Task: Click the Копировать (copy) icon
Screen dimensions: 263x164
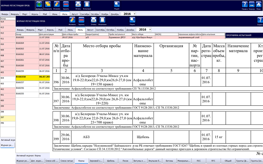Action: (48, 5)
